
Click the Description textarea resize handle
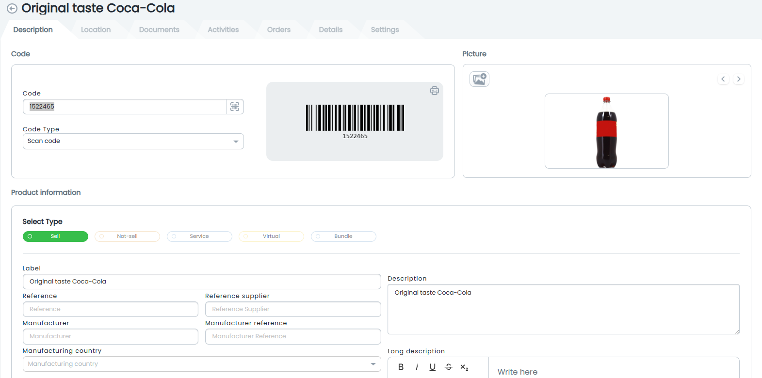tap(737, 331)
